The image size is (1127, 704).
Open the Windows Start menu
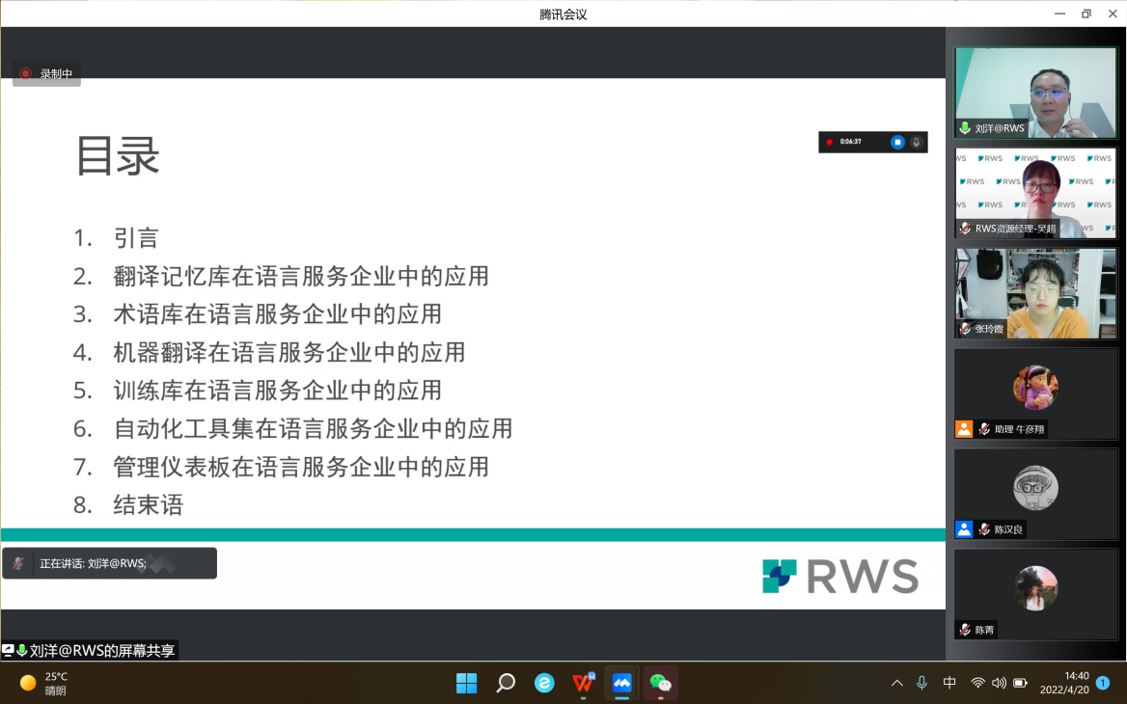[x=467, y=683]
